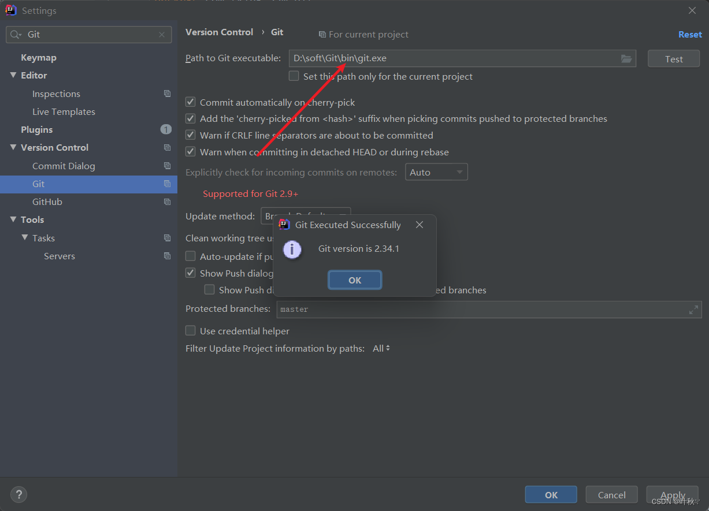Image resolution: width=709 pixels, height=511 pixels.
Task: Click the info icon in Git Executed dialog
Action: tap(292, 249)
